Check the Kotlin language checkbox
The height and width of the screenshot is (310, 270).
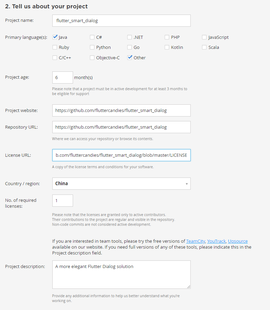(x=167, y=47)
